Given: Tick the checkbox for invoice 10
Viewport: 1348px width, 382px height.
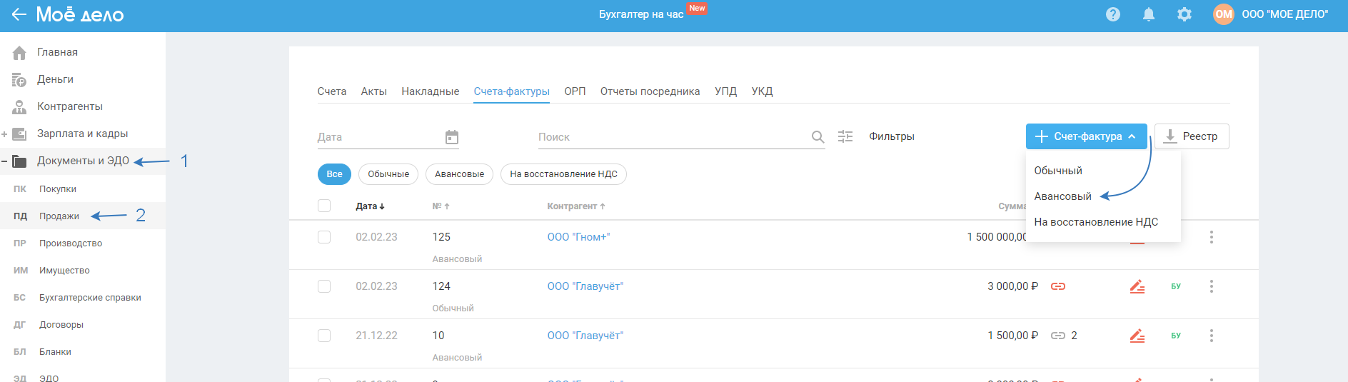Looking at the screenshot, I should [324, 336].
